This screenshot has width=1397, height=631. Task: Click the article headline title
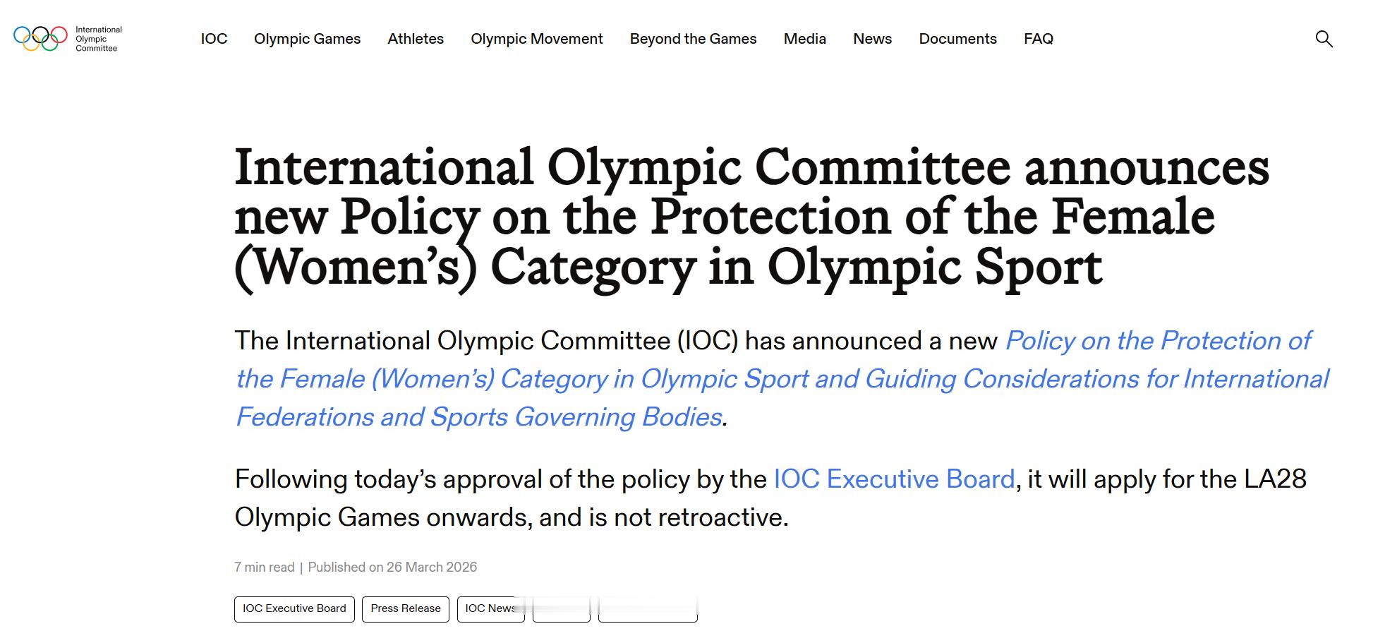tap(751, 218)
